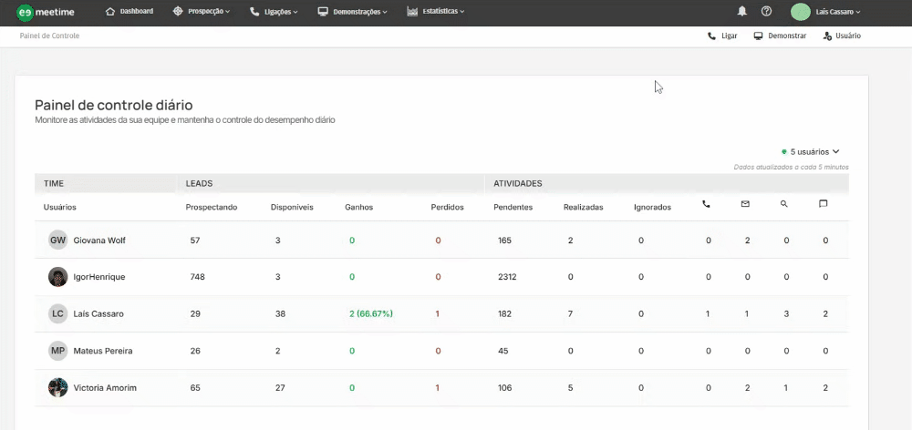Click the search activities column icon

(784, 204)
